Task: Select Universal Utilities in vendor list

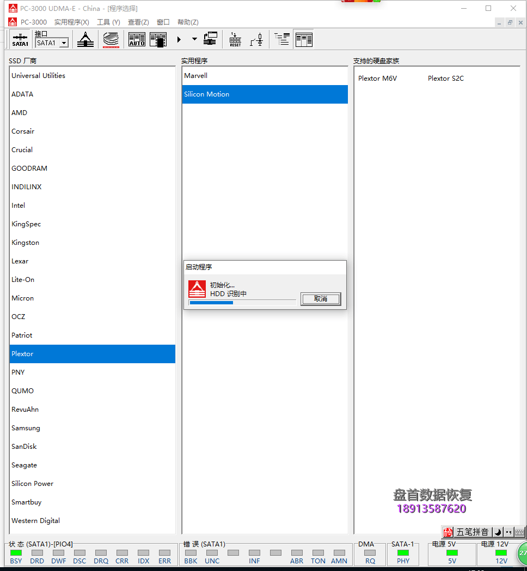Action: pos(93,76)
